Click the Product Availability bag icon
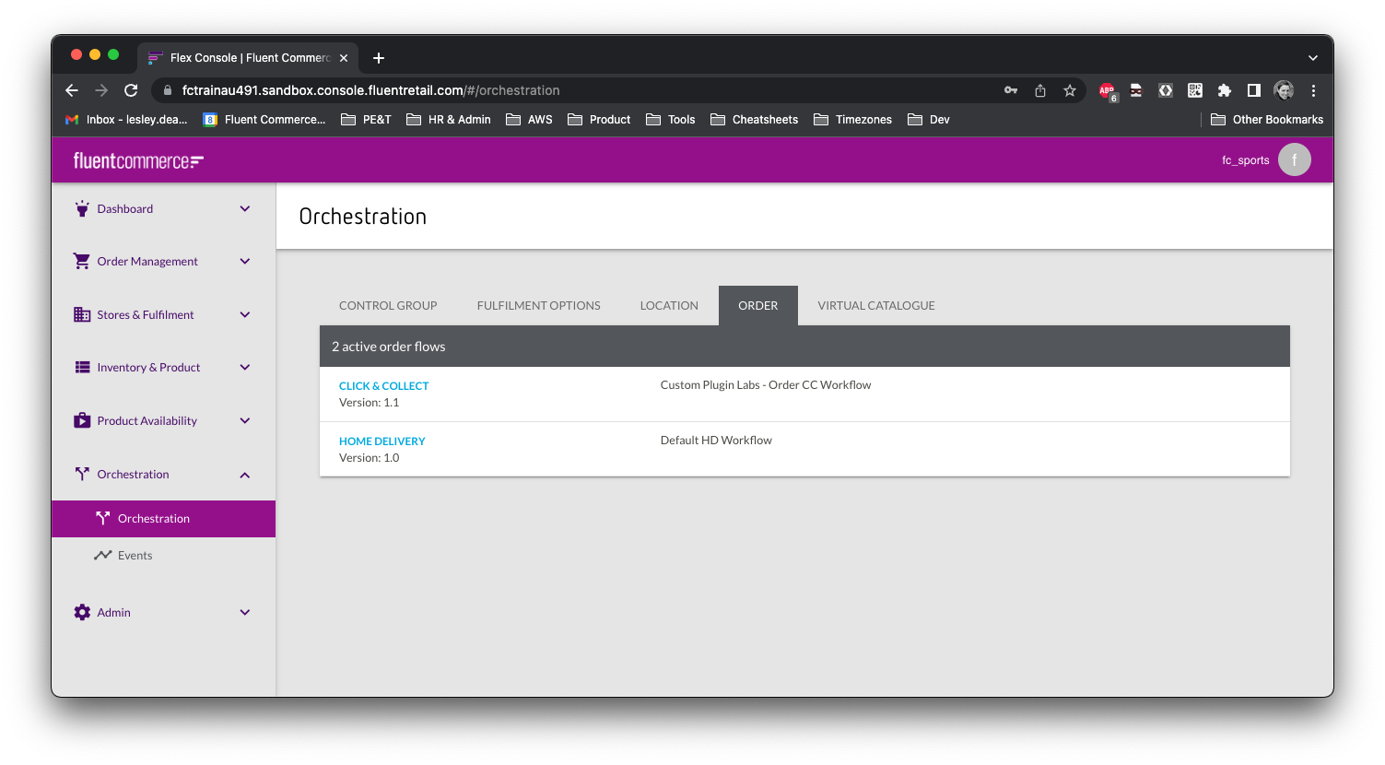This screenshot has width=1385, height=765. [82, 420]
